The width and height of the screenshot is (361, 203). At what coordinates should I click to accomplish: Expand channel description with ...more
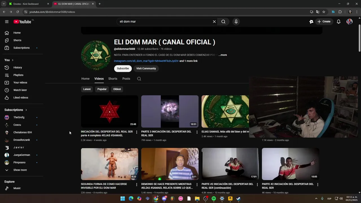[223, 55]
